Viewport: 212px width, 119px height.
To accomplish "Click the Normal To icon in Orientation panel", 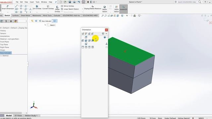I will pos(107,44).
